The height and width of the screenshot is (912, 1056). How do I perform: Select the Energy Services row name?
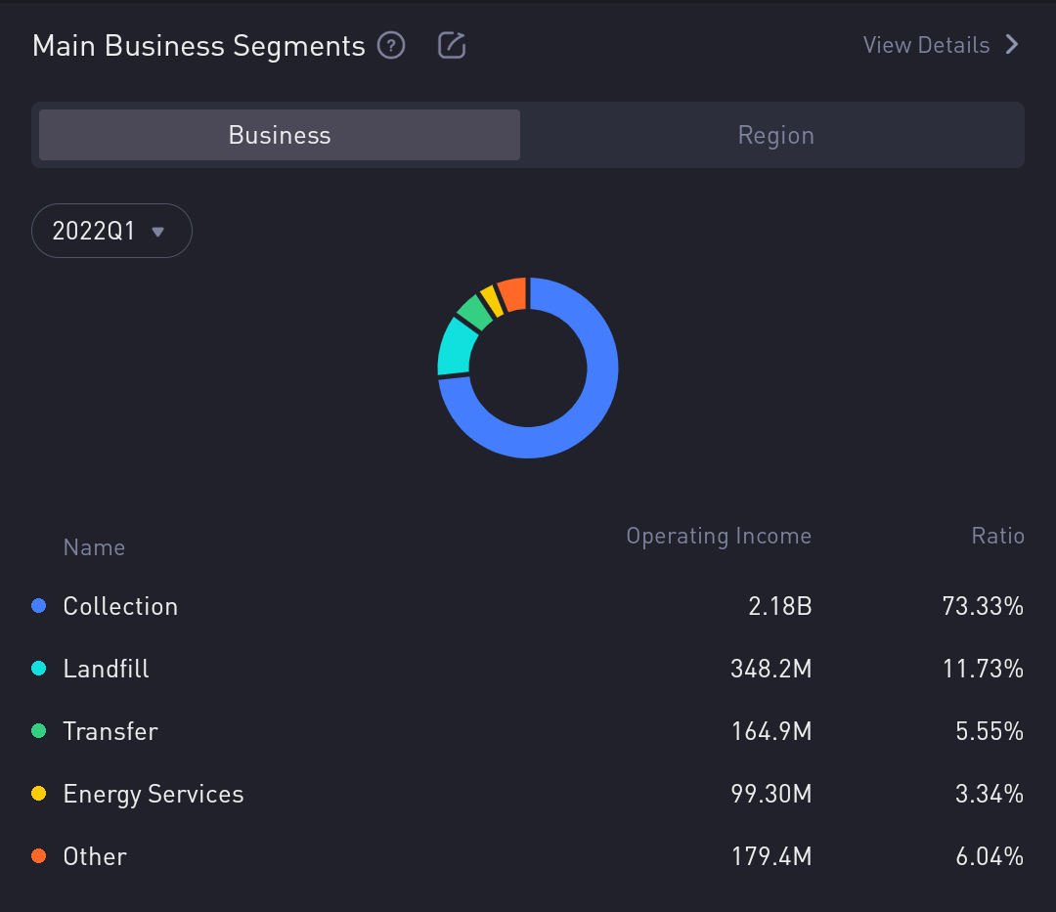tap(154, 794)
